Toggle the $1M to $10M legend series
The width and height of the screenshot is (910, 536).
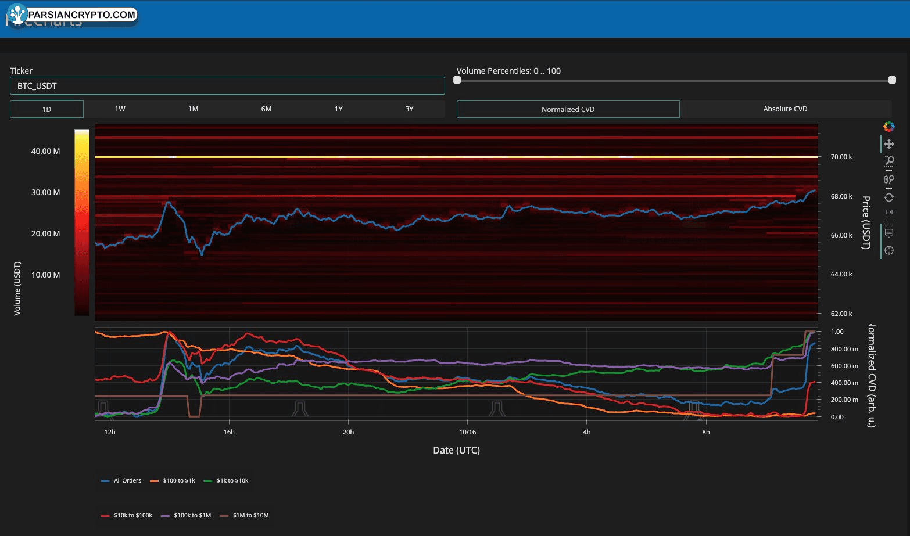click(x=245, y=516)
